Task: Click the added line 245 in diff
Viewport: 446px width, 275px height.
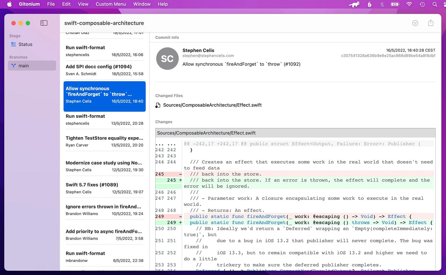Action: [x=294, y=183]
